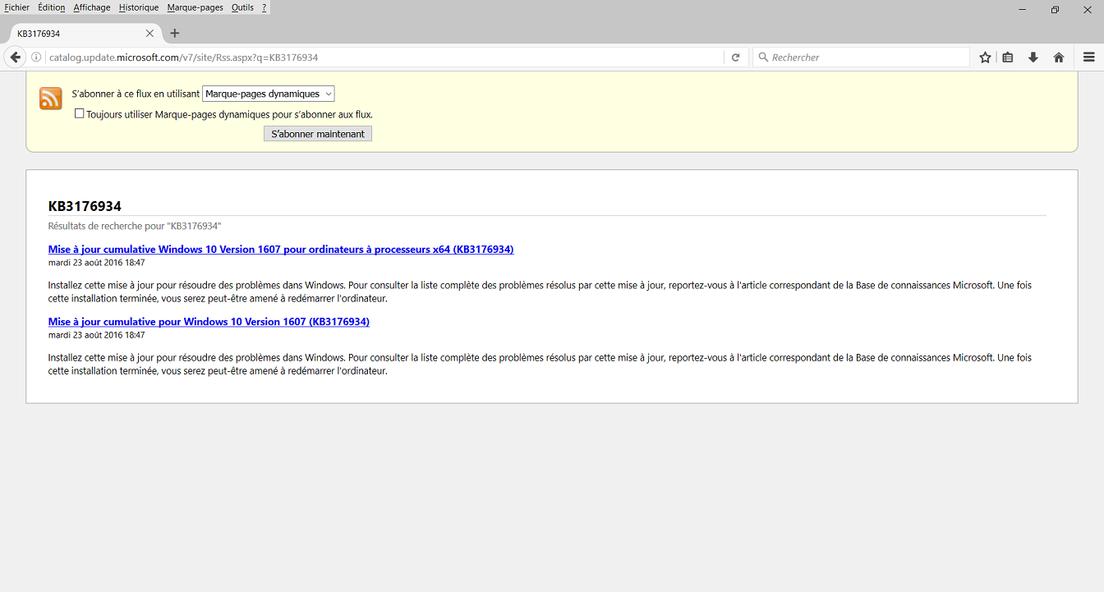
Task: Click the date under the second update link
Action: pos(96,335)
